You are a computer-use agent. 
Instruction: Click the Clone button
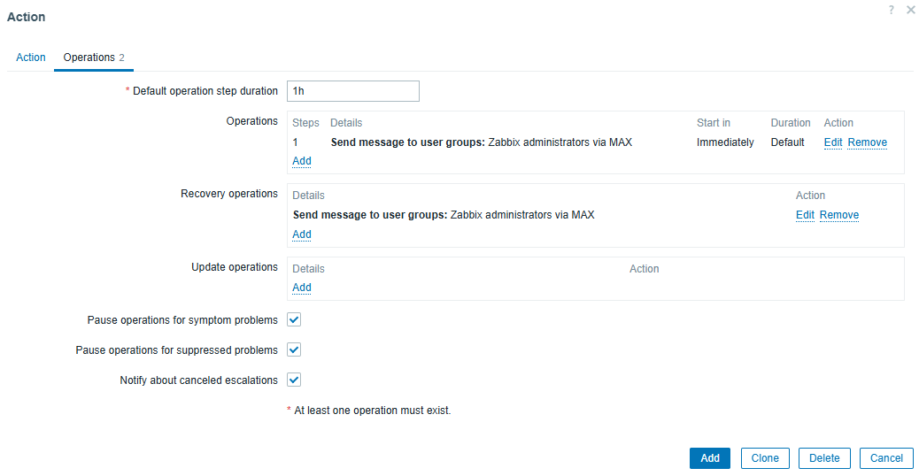(765, 458)
